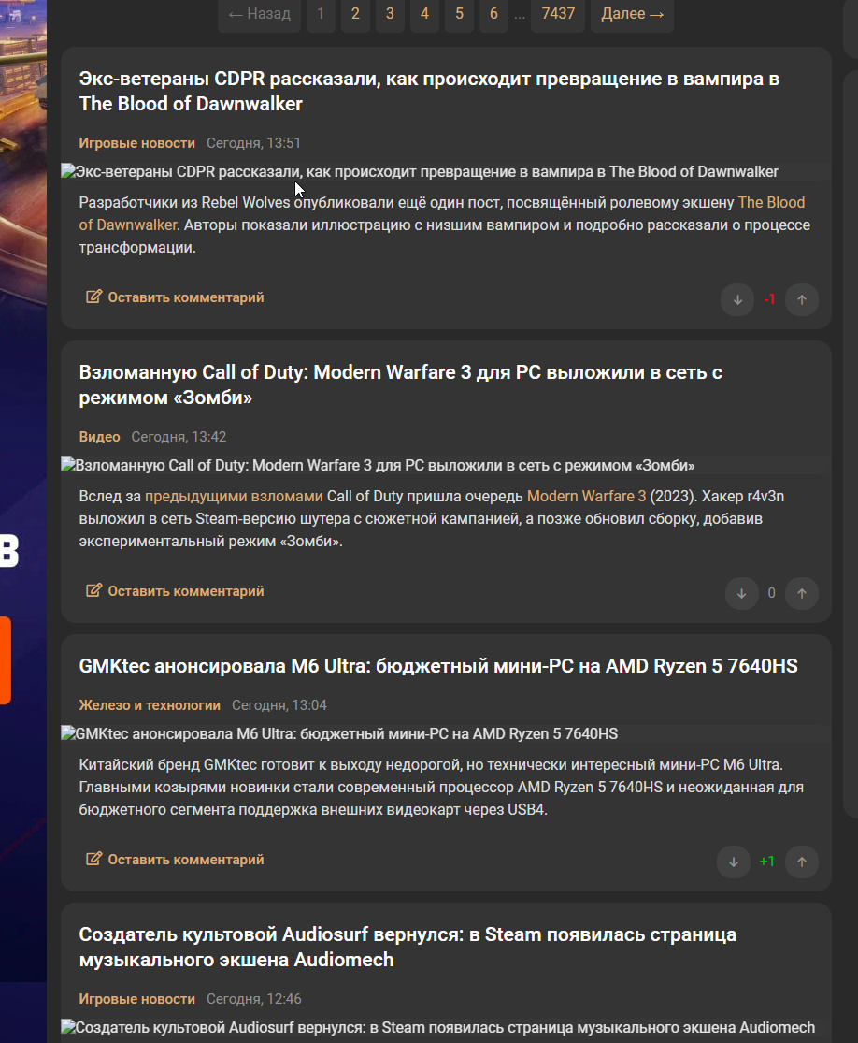Upvote The Blood of Dawnwalker article
858x1043 pixels.
pos(802,299)
